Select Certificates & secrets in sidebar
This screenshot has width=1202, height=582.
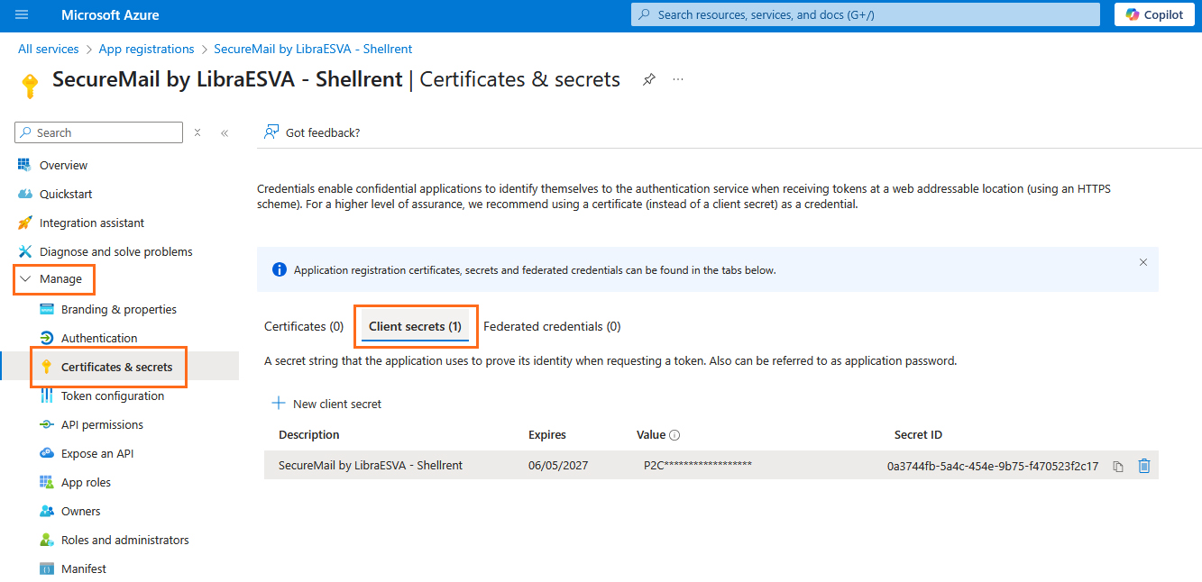[x=117, y=367]
